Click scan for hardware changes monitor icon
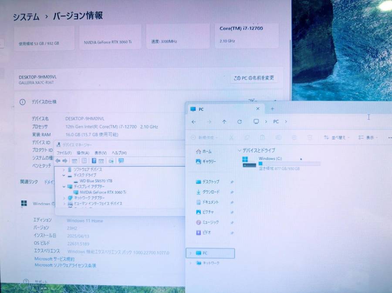 [121, 161]
